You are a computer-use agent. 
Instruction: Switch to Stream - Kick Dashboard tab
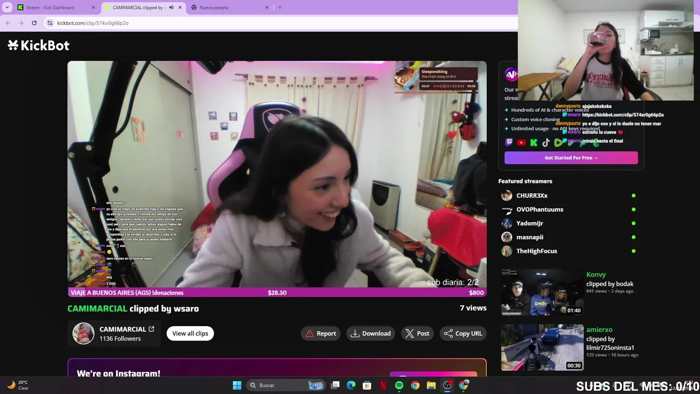point(50,8)
